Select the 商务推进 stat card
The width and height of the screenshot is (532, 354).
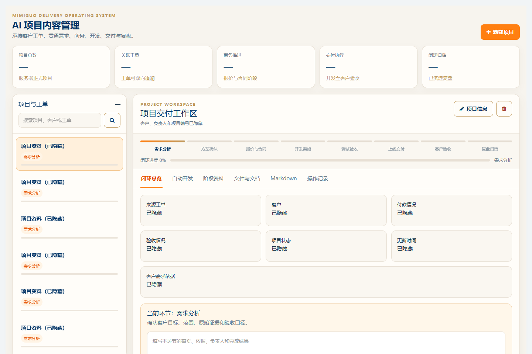click(x=266, y=67)
